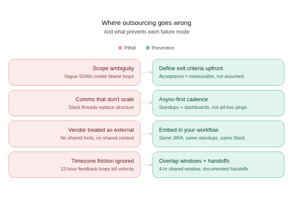Screen dimensions: 293x214
Task: Click the arrow pointing to Embed in your workflow
Action: pos(146,134)
